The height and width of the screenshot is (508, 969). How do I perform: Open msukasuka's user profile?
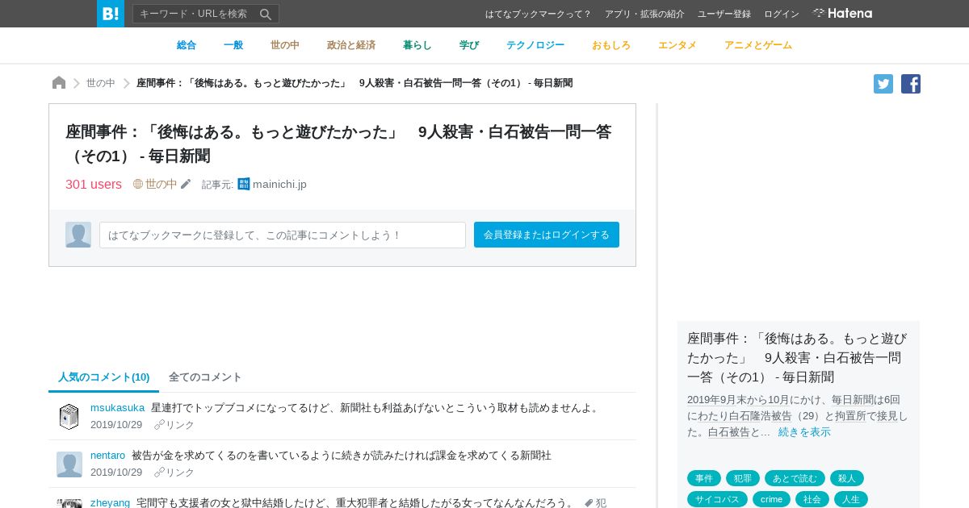(x=117, y=407)
